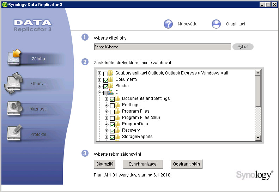Click the Documents and Settings folder icon

click(117, 98)
